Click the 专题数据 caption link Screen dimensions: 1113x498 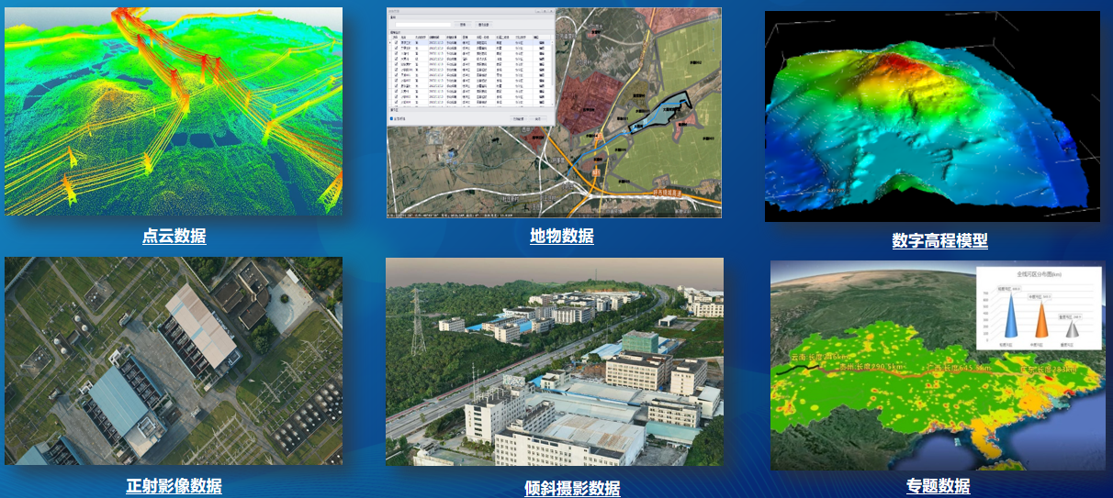(938, 486)
